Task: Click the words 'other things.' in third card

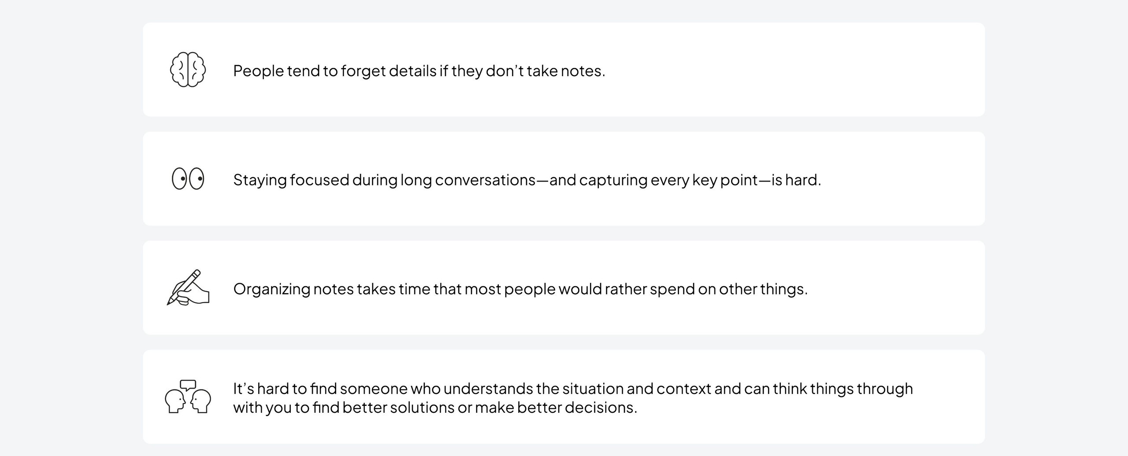Action: pos(763,289)
